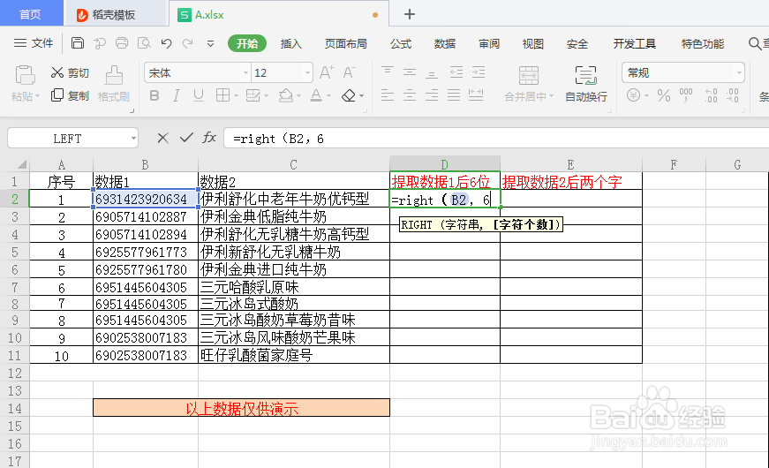Viewport: 769px width, 468px height.
Task: Switch to the 公式 tab
Action: pyautogui.click(x=401, y=43)
